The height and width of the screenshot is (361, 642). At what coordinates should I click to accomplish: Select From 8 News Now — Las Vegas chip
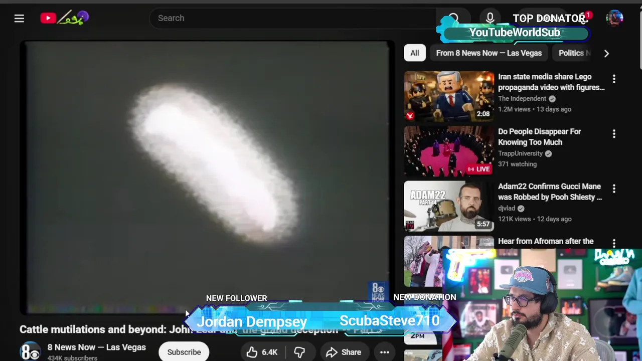tap(489, 53)
